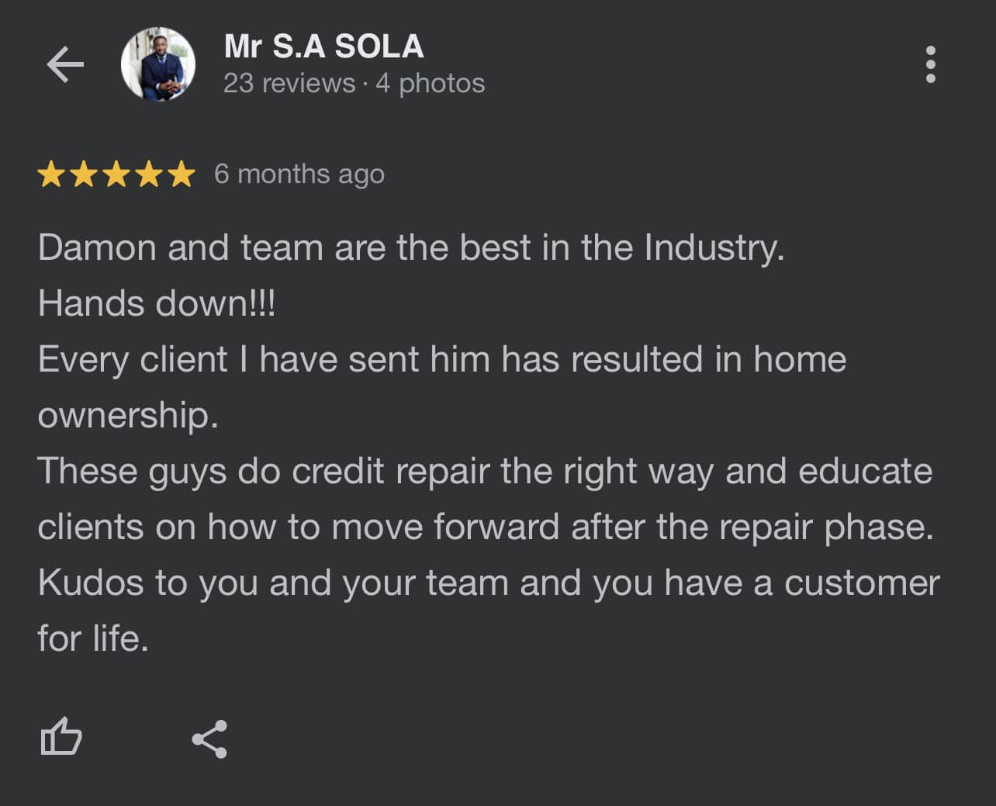
Task: Click the fourth yellow rating star
Action: click(x=149, y=175)
